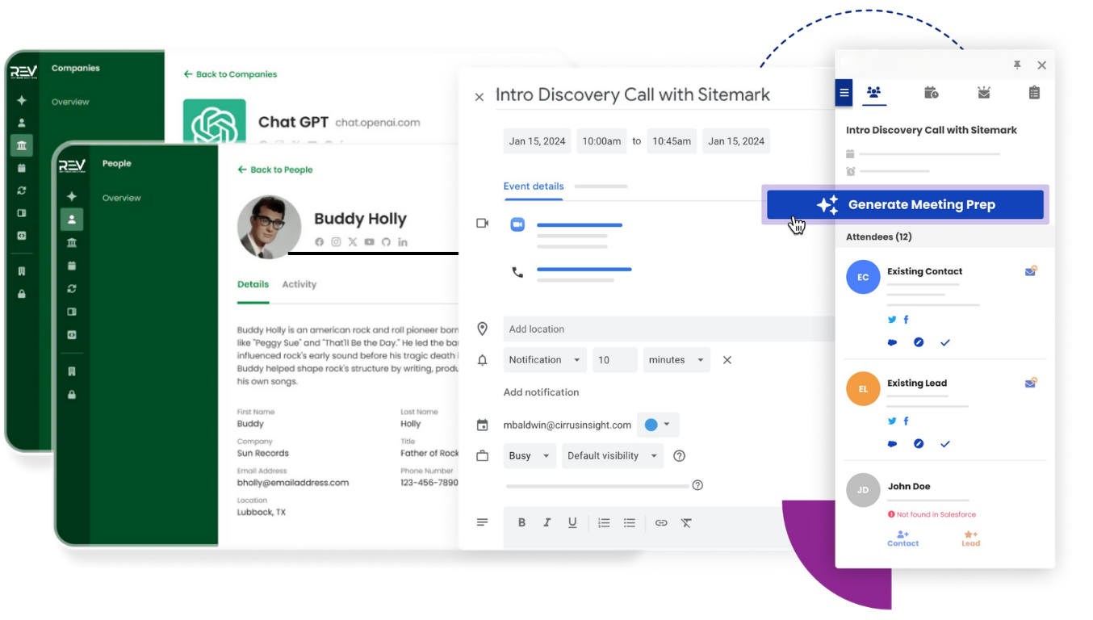Select the end time 10:45am
The image size is (1093, 620).
672,141
